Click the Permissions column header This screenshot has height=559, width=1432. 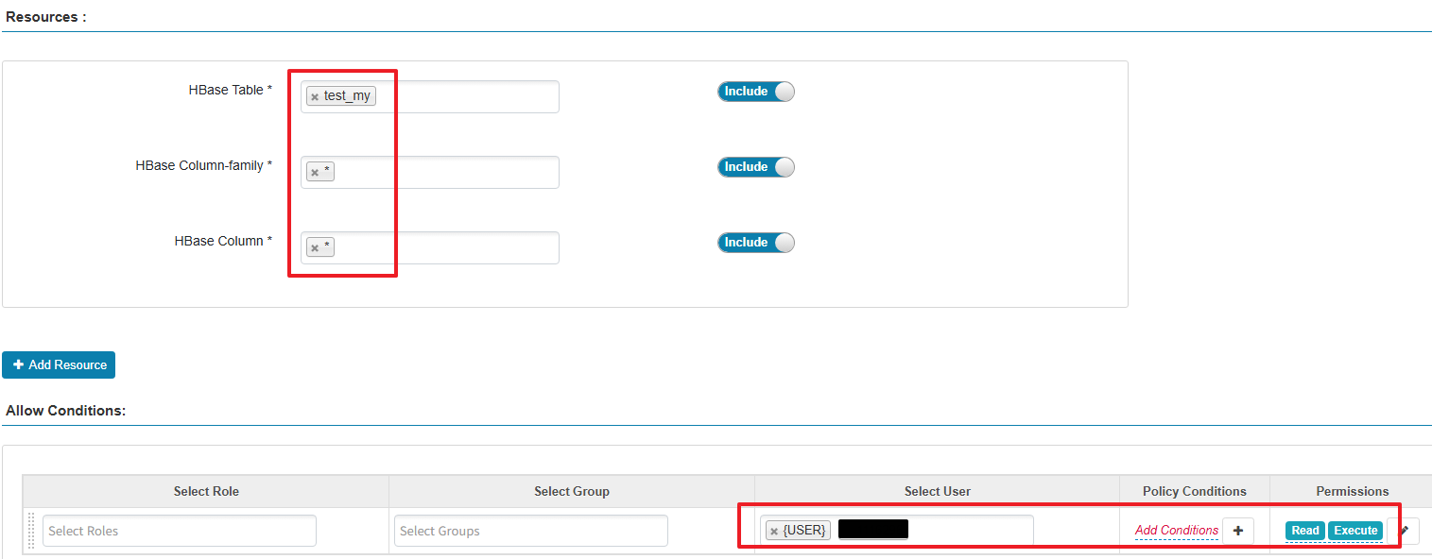click(1353, 491)
